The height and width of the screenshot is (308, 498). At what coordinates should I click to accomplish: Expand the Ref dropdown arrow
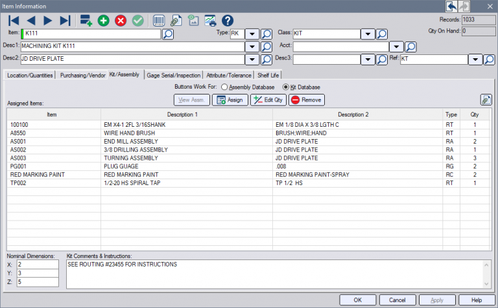(473, 60)
